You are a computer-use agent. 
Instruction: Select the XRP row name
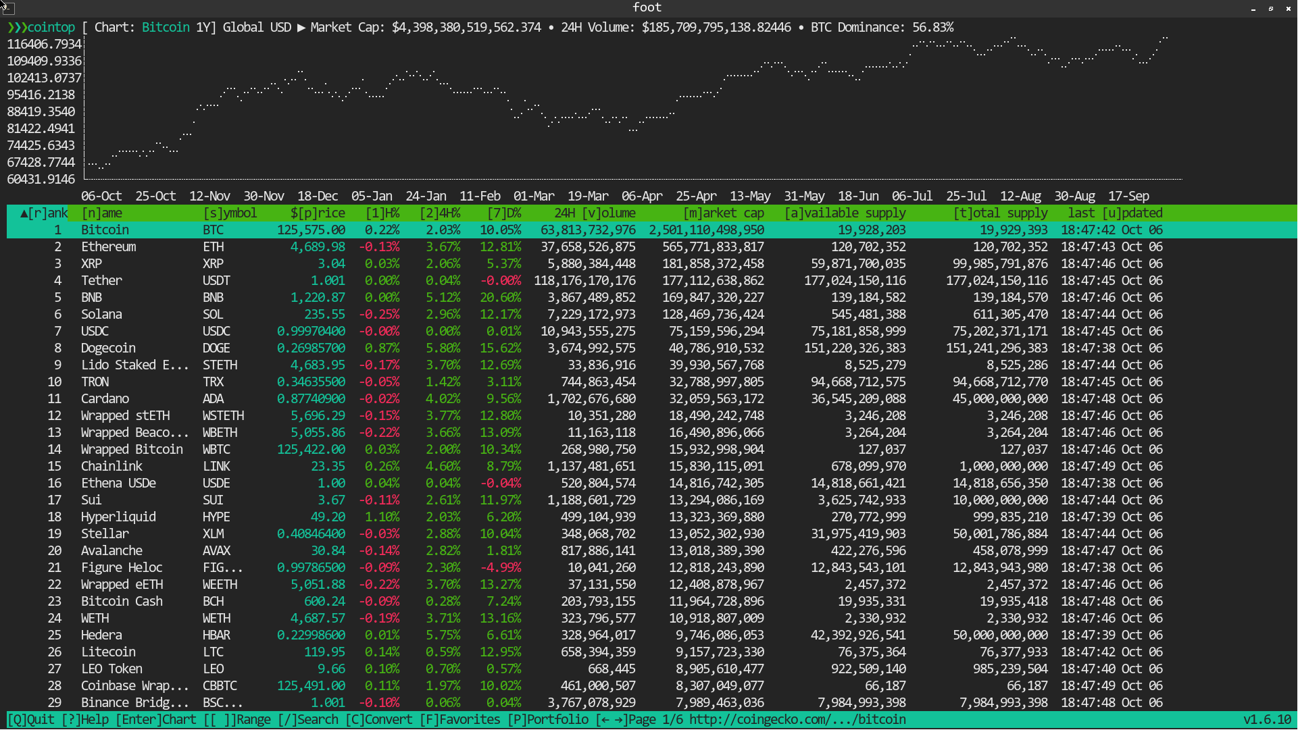(91, 264)
